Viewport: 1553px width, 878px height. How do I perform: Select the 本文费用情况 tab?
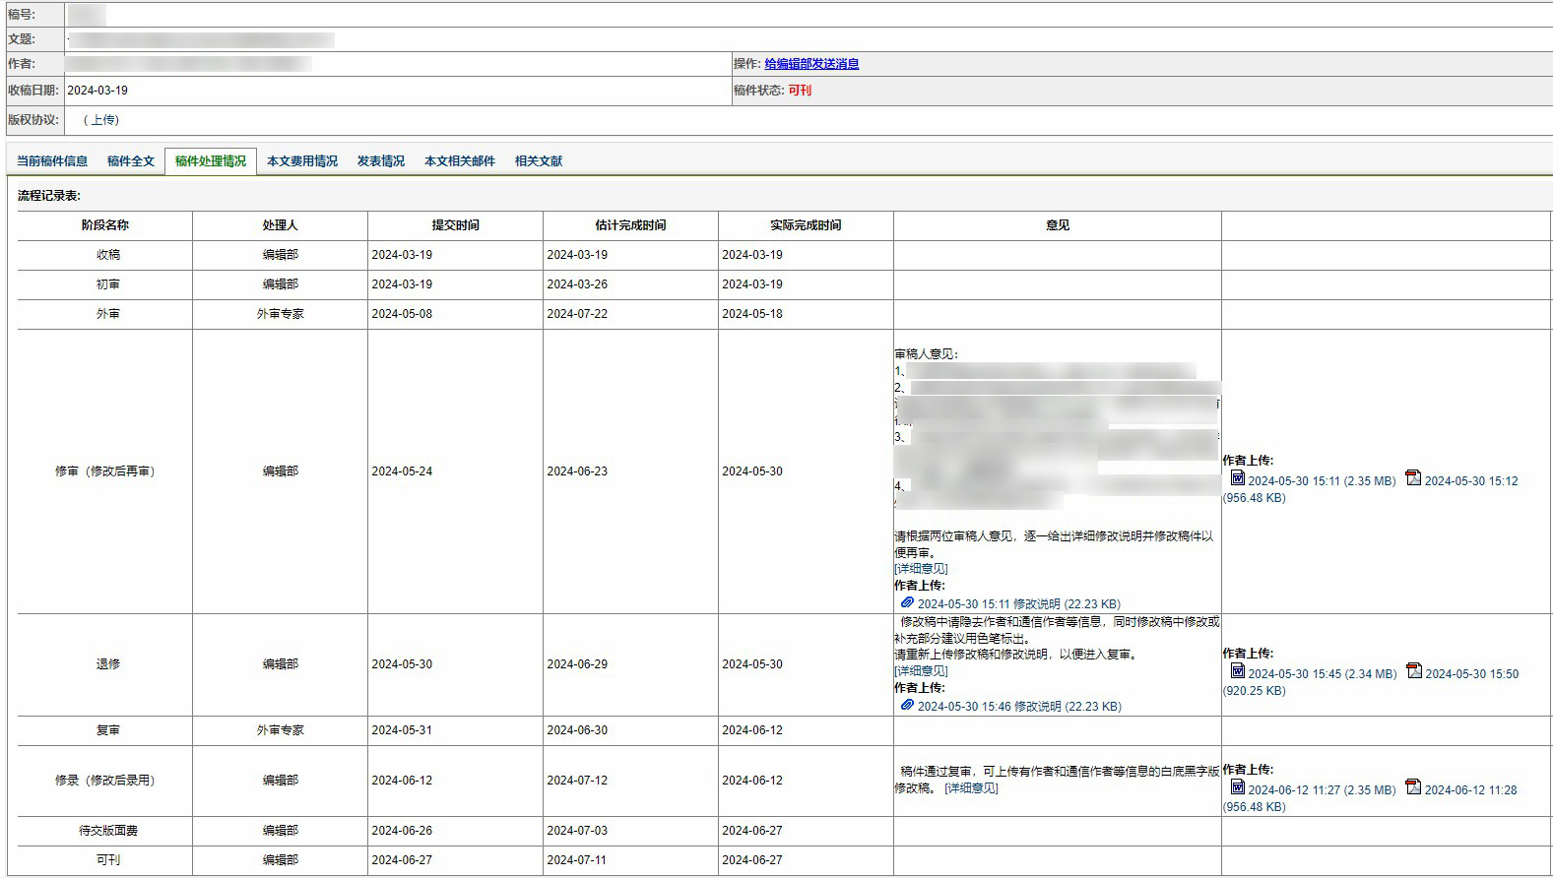(x=302, y=161)
